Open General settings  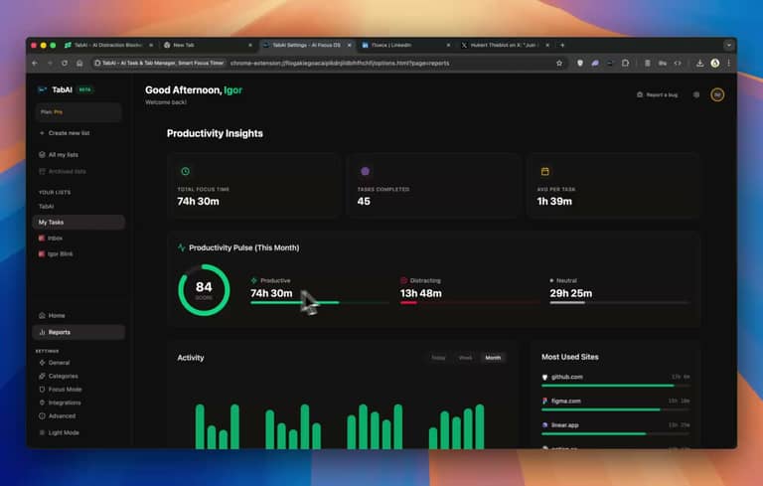point(54,363)
